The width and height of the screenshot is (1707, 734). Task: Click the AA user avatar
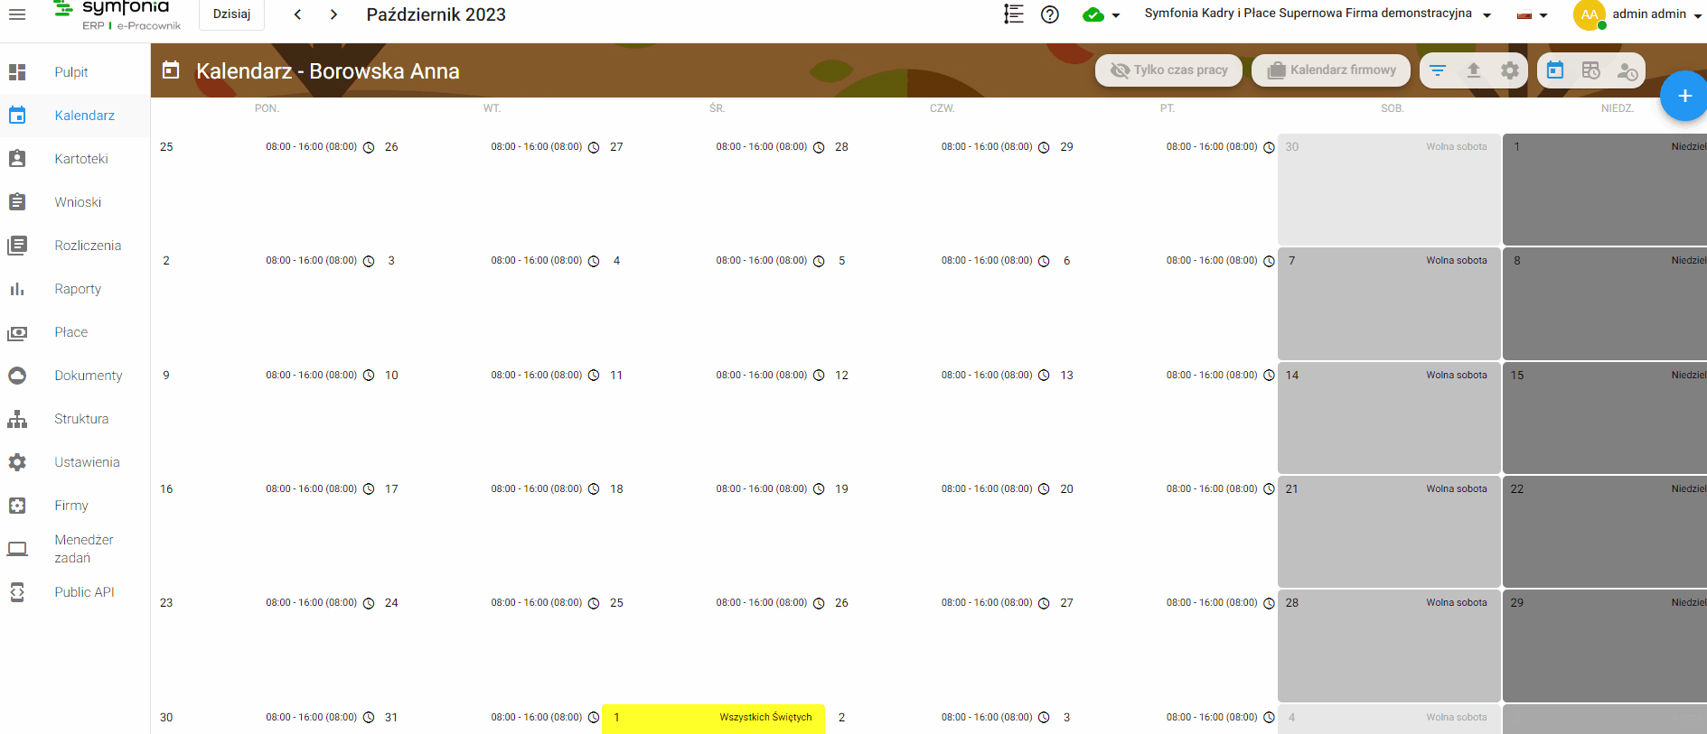(x=1590, y=14)
